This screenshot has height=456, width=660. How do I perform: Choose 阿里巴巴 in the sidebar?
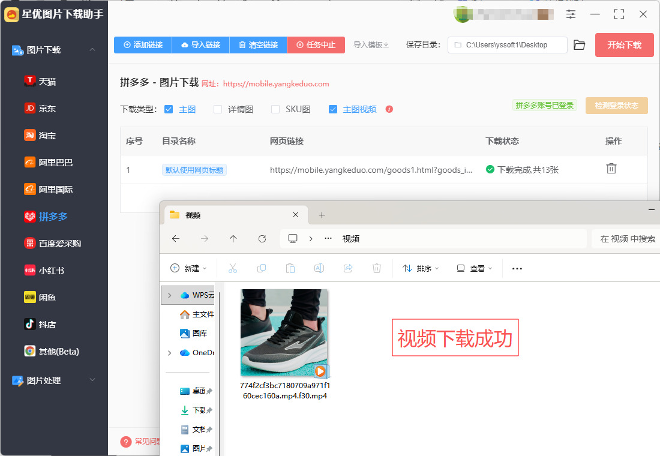click(48, 162)
